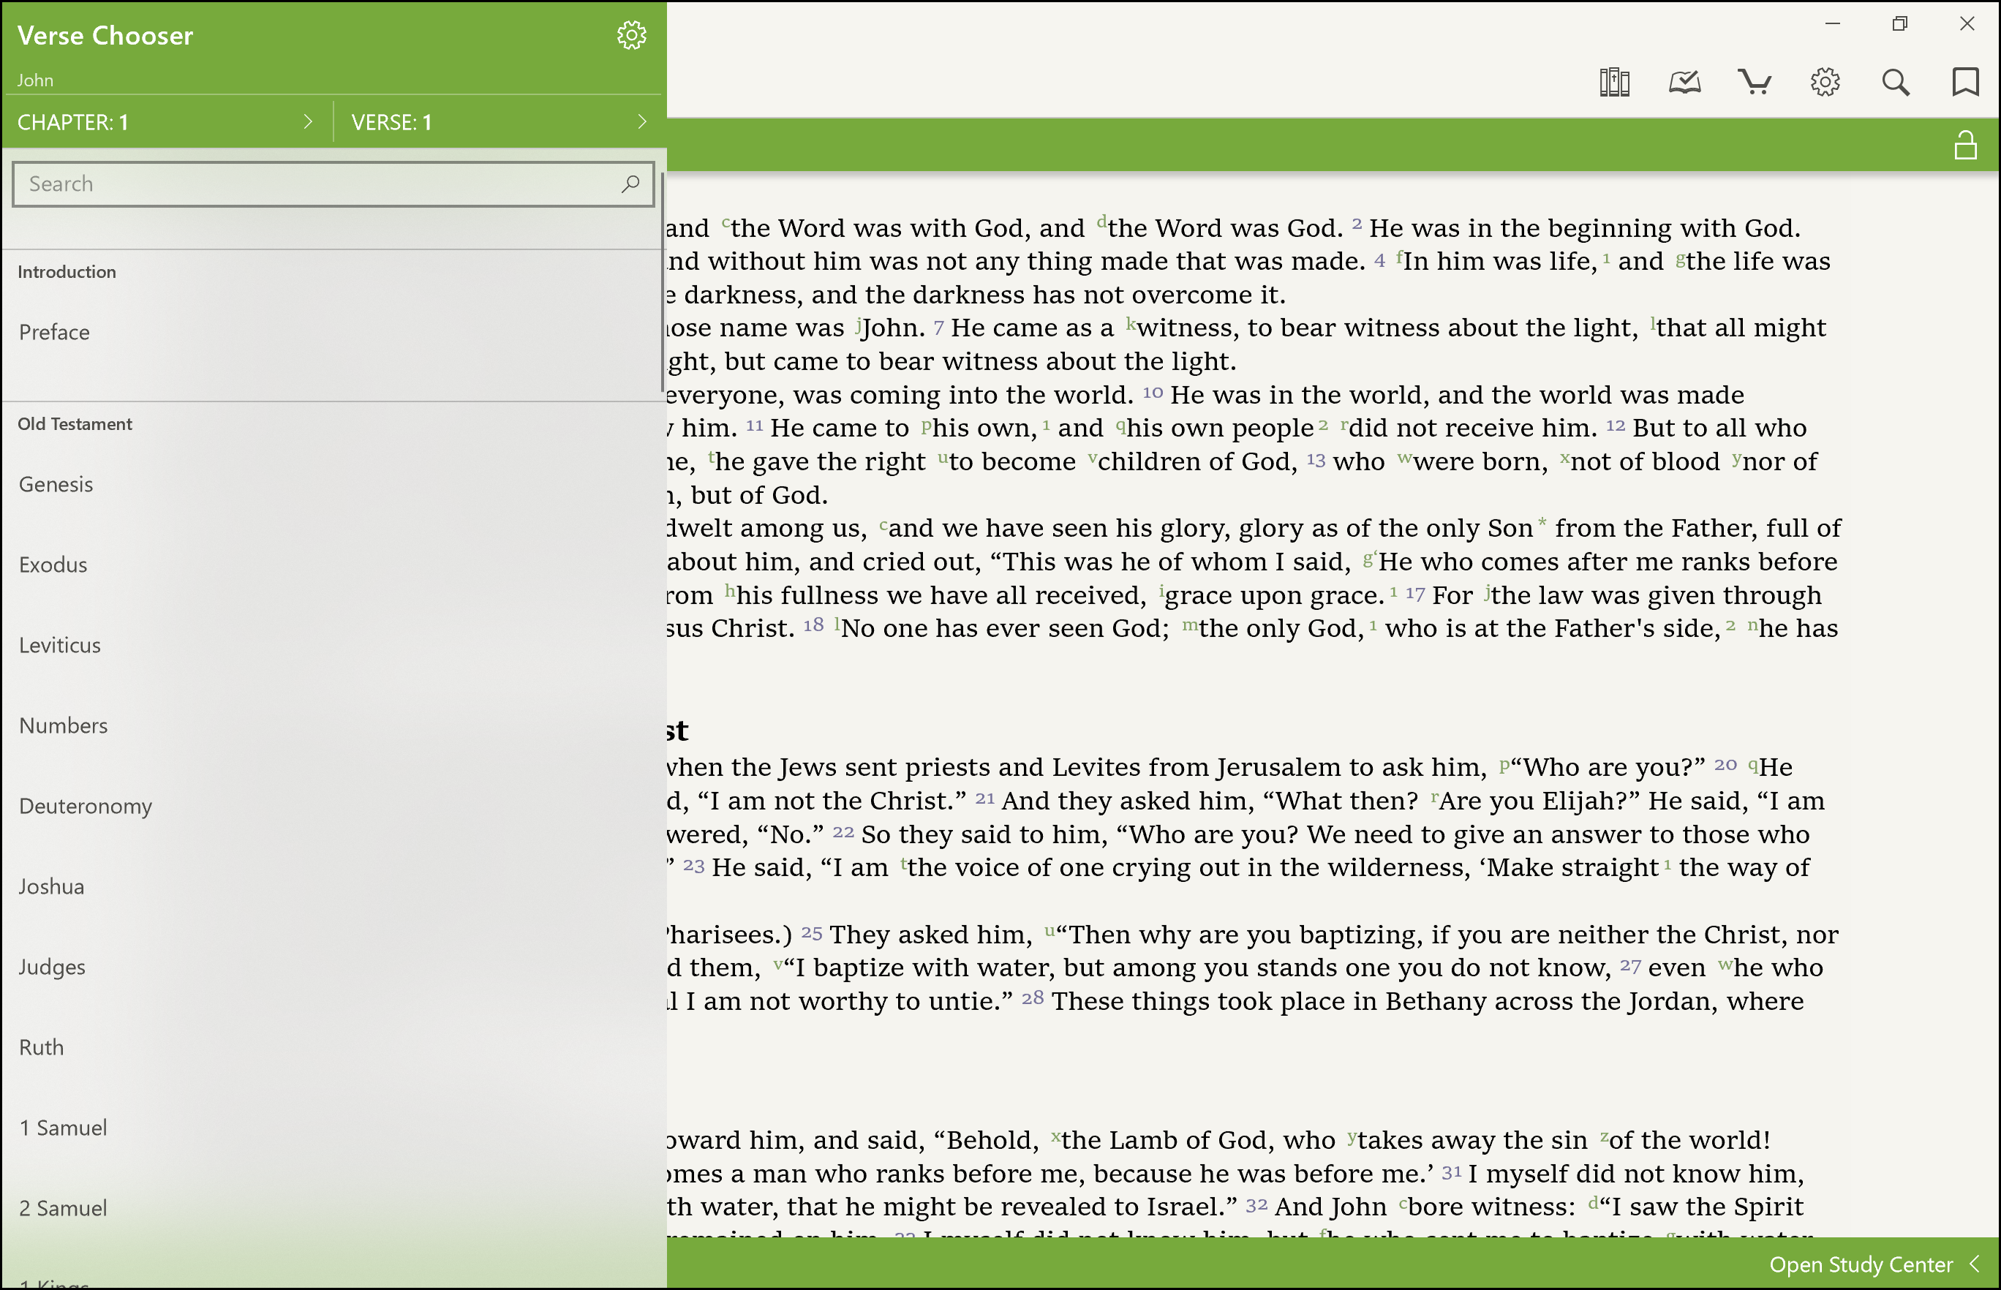The width and height of the screenshot is (2001, 1290).
Task: Click the book list scrollbar thumb
Action: [x=663, y=281]
